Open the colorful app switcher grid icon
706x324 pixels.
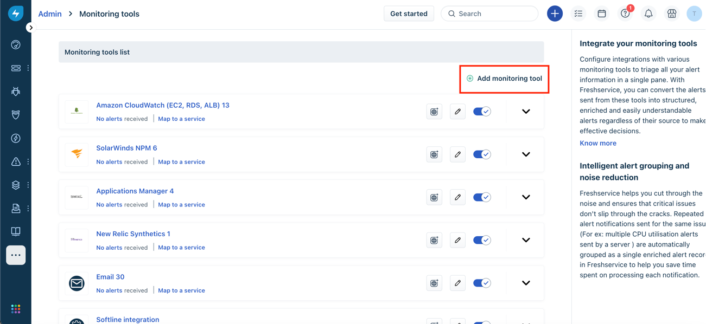[x=16, y=309]
